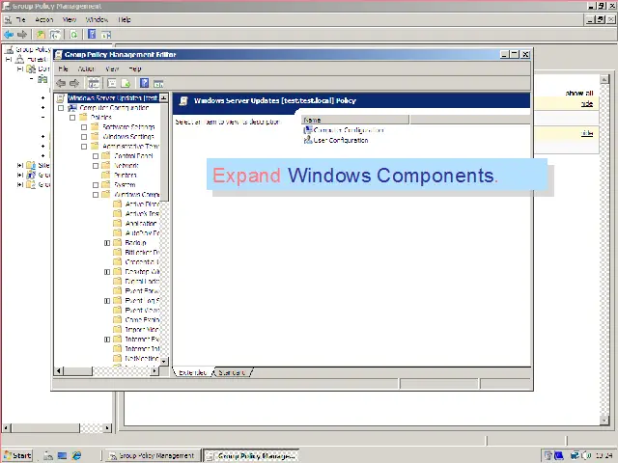Click Forward arrow in Group Policy Management toolbar
Screen dimensions: 618x463
tap(22, 35)
